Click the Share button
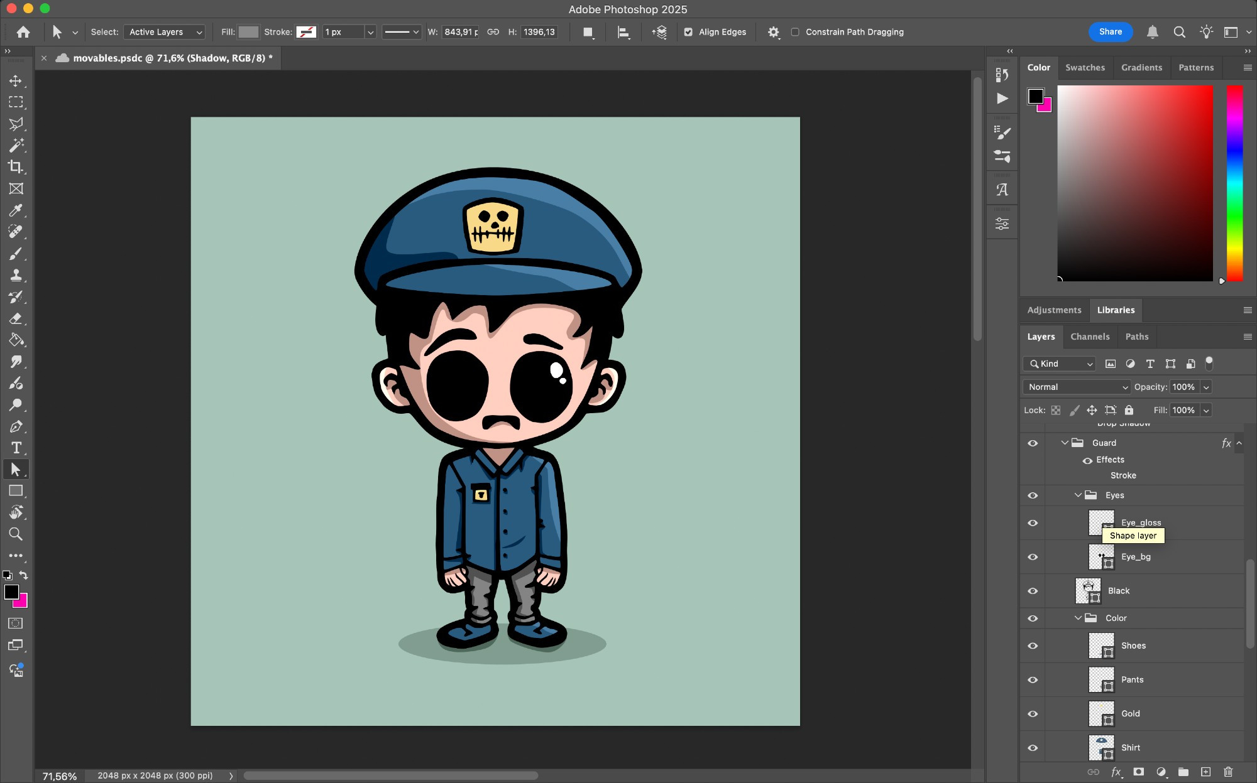The image size is (1257, 783). point(1111,32)
